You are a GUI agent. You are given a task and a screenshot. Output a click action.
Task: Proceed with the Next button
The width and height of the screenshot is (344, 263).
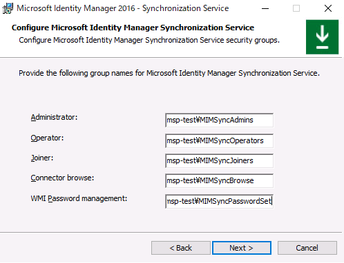pyautogui.click(x=242, y=248)
